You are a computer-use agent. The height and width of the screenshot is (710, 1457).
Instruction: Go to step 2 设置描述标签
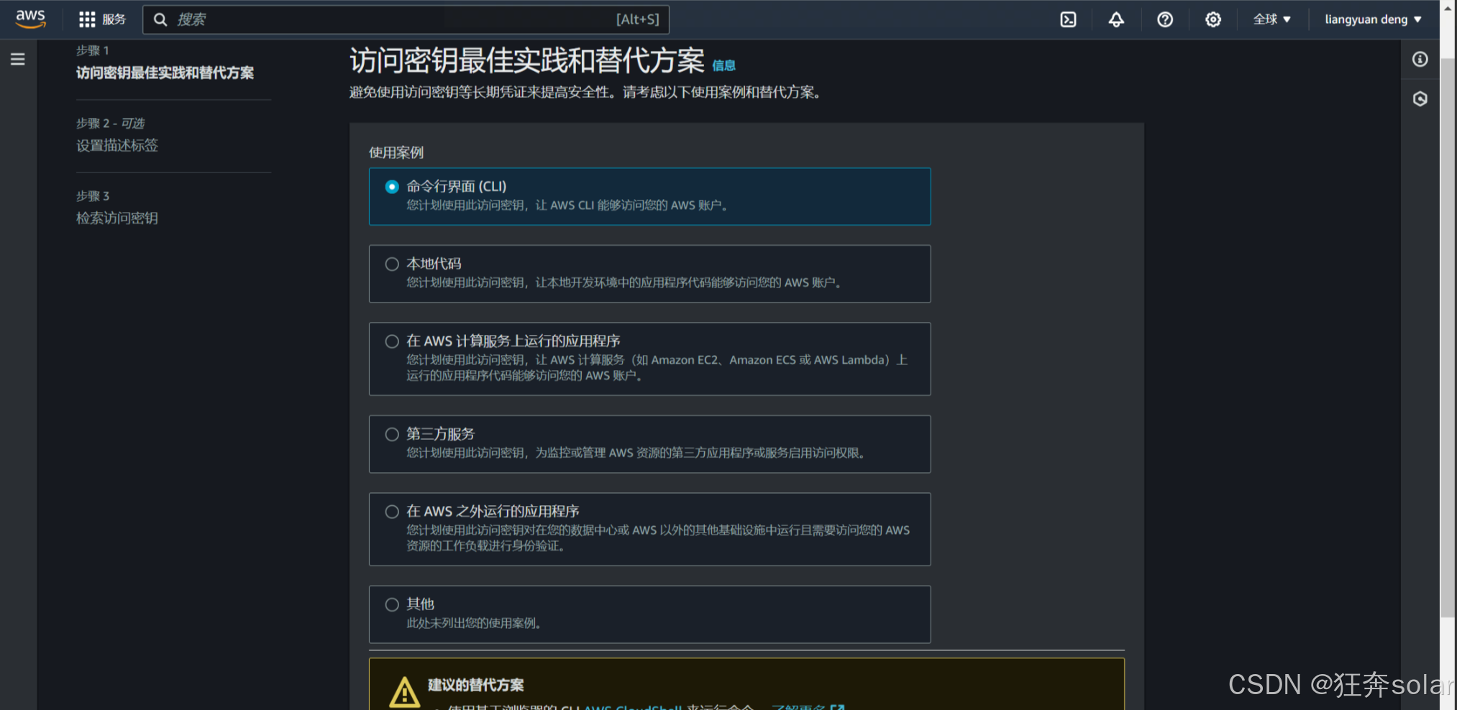tap(117, 145)
